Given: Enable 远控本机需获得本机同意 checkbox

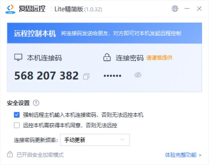Looking at the screenshot, I should 17,125.
